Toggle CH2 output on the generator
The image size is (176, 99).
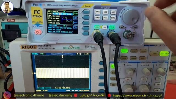pos(112,27)
